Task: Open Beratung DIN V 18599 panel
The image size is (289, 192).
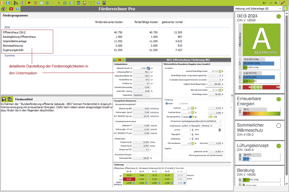Action: (x=260, y=176)
